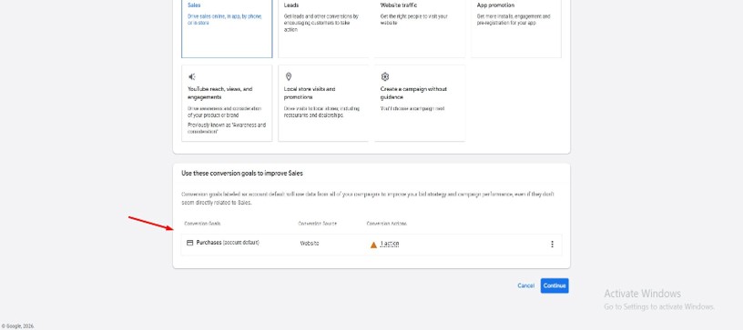
Task: Click the heading Use these conversion goals
Action: point(242,174)
